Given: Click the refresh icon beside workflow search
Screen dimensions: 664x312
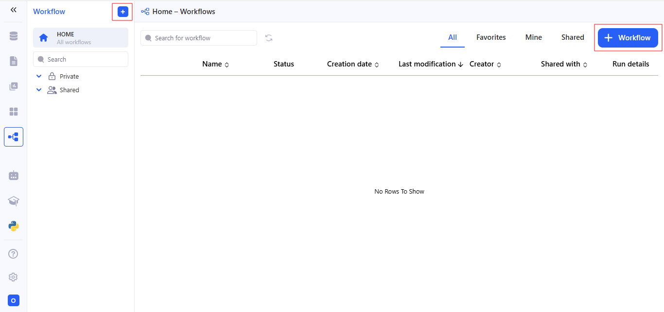Looking at the screenshot, I should [269, 38].
